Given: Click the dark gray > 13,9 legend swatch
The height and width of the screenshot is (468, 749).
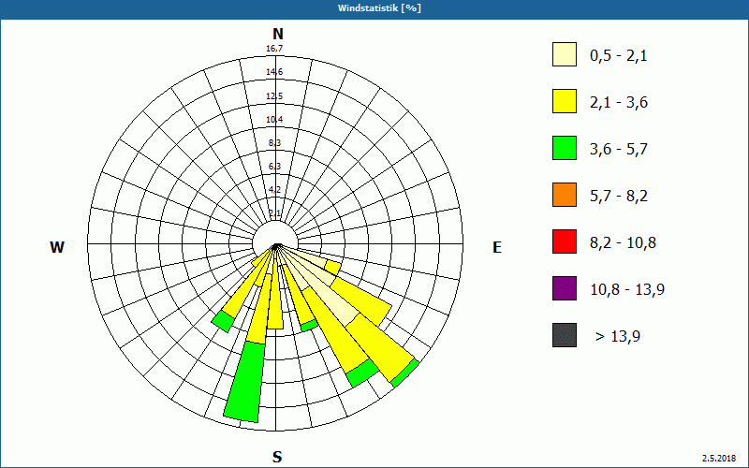Looking at the screenshot, I should (x=565, y=335).
